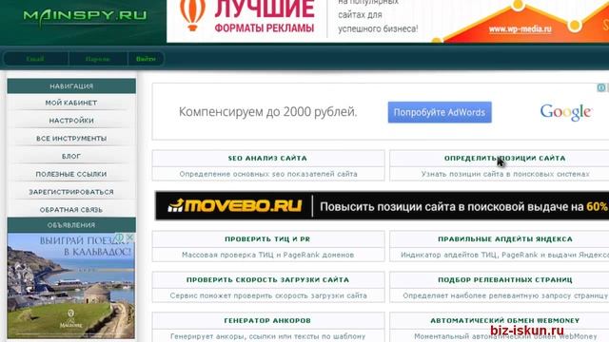Open Автоматический обмен WebMoney tool
This screenshot has width=609, height=342.
(505, 321)
